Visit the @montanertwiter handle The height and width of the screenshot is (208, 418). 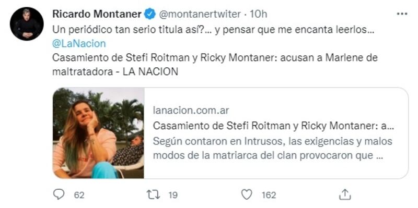coord(200,14)
